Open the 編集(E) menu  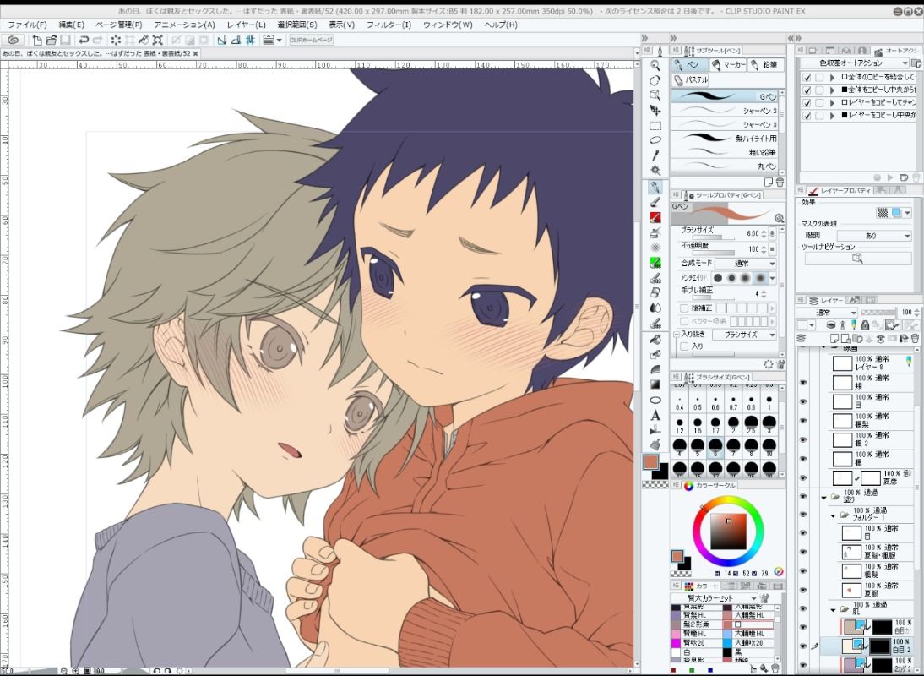click(x=71, y=25)
